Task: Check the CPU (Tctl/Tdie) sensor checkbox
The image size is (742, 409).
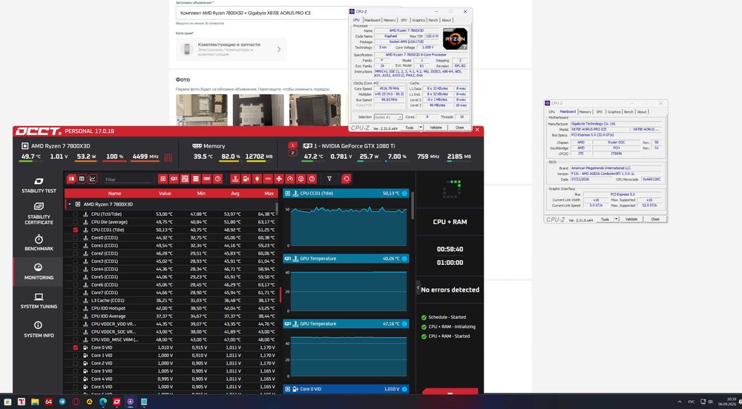Action: pyautogui.click(x=76, y=215)
